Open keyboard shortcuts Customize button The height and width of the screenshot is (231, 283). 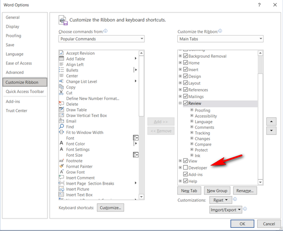click(x=110, y=208)
